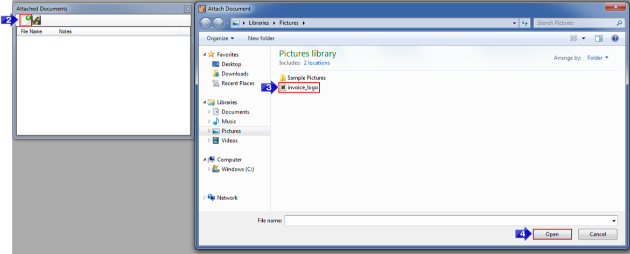Click the edit document pencil icon
Viewport: 630px width, 254px height.
(36, 20)
